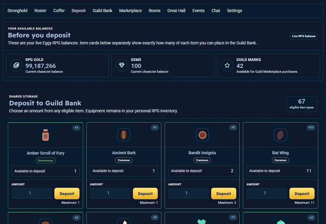Open the Settings tab
Screen dimensions: 326x224
[234, 11]
